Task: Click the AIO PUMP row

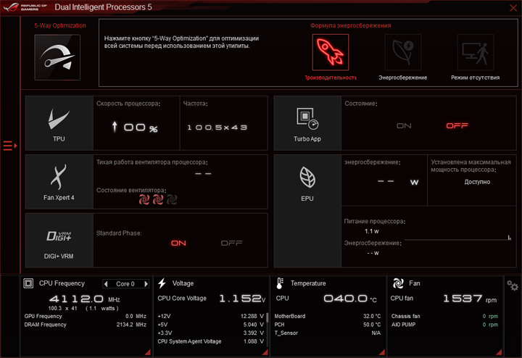Action: pyautogui.click(x=444, y=325)
